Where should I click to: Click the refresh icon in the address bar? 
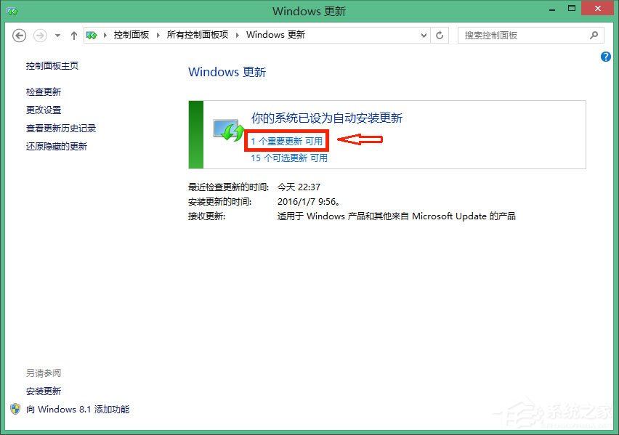pos(440,35)
